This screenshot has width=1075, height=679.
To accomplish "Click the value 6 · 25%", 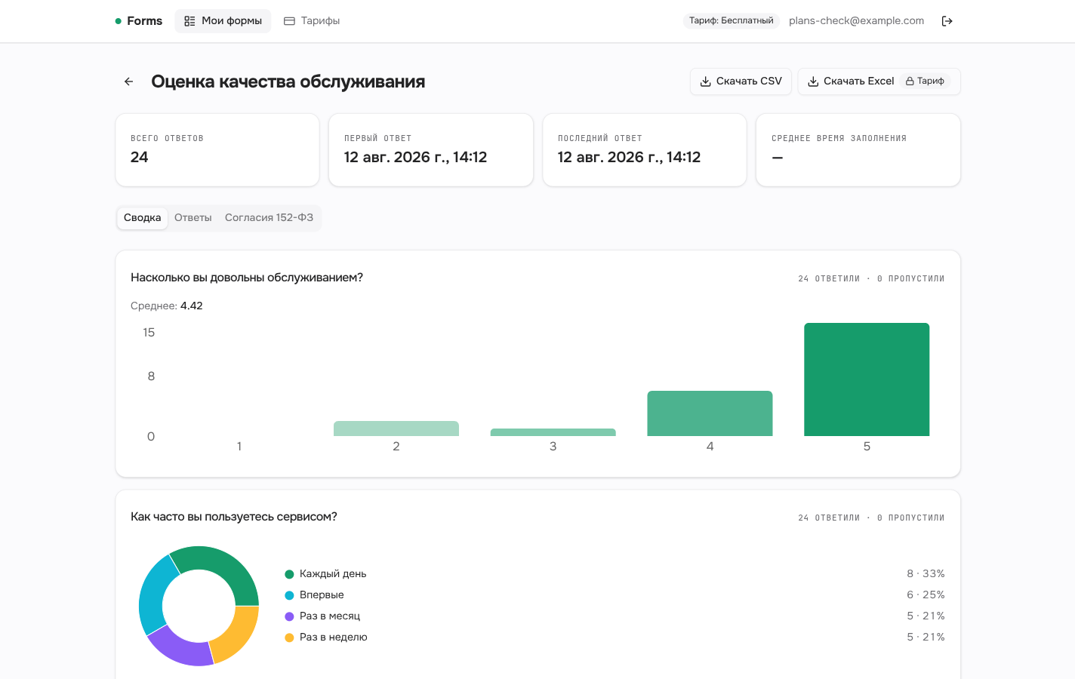I will 926,595.
